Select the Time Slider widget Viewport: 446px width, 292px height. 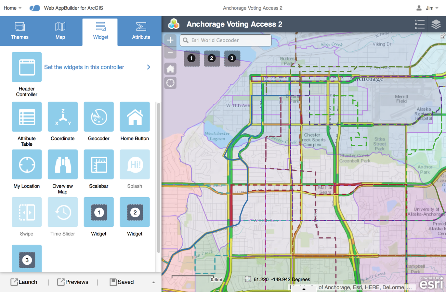(63, 212)
